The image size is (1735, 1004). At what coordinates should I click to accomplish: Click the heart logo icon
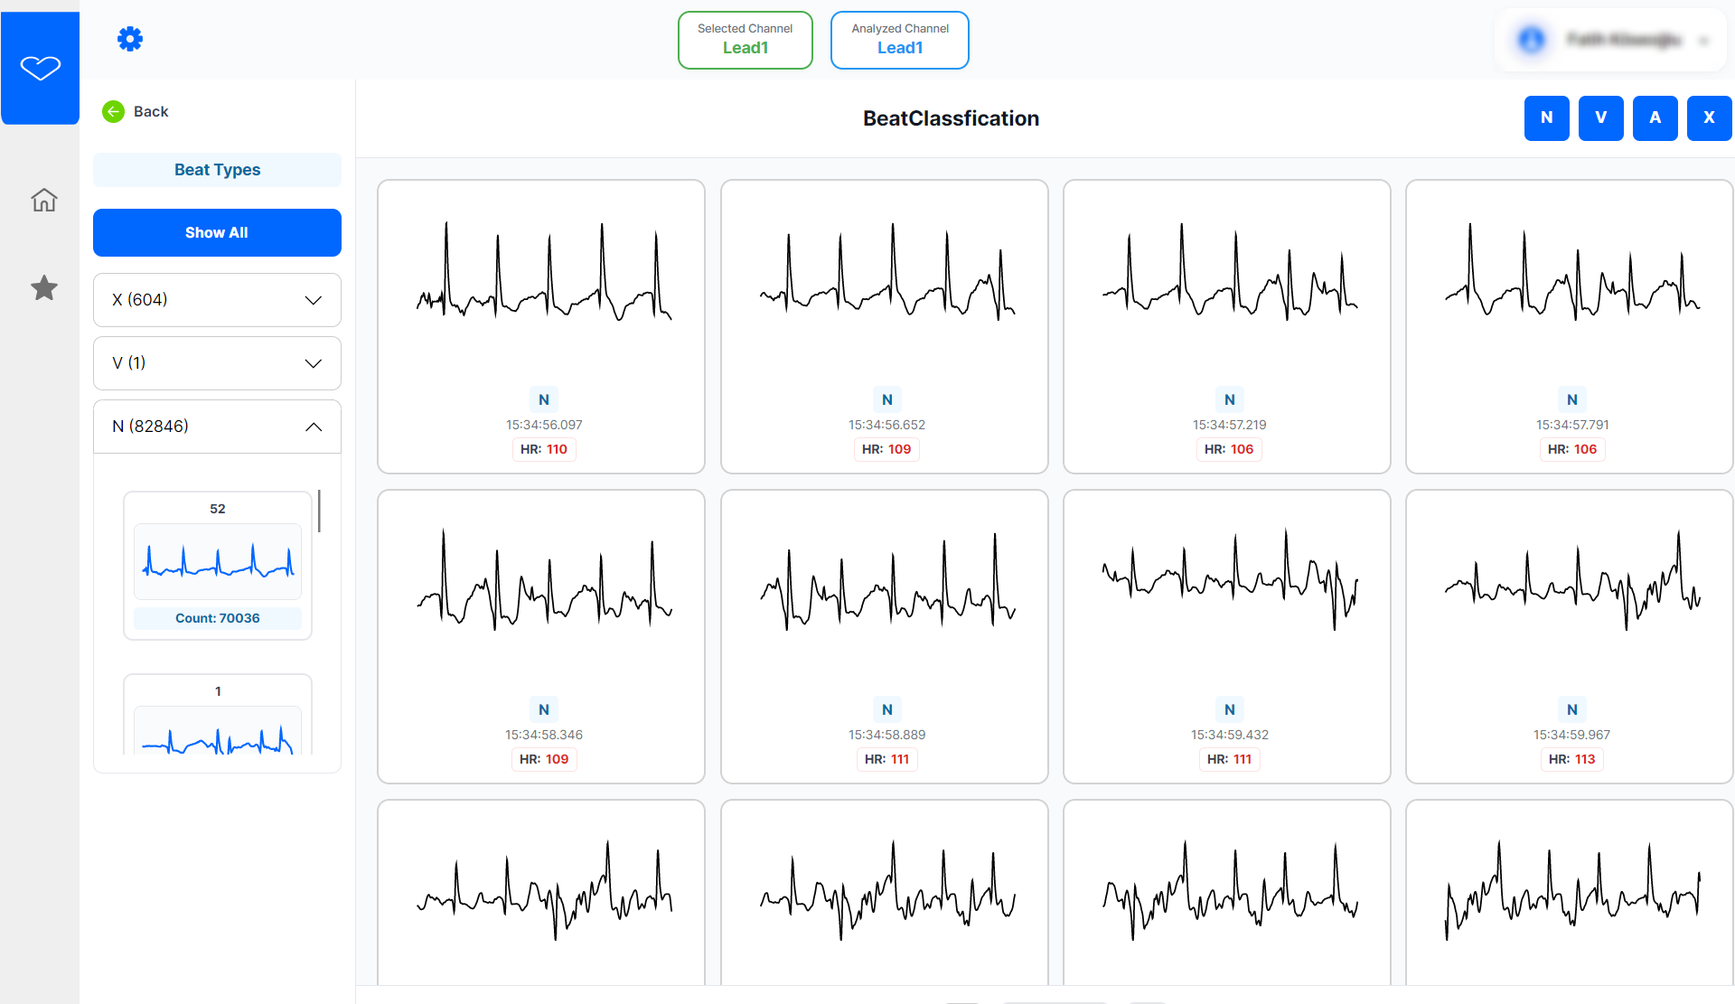click(x=41, y=68)
